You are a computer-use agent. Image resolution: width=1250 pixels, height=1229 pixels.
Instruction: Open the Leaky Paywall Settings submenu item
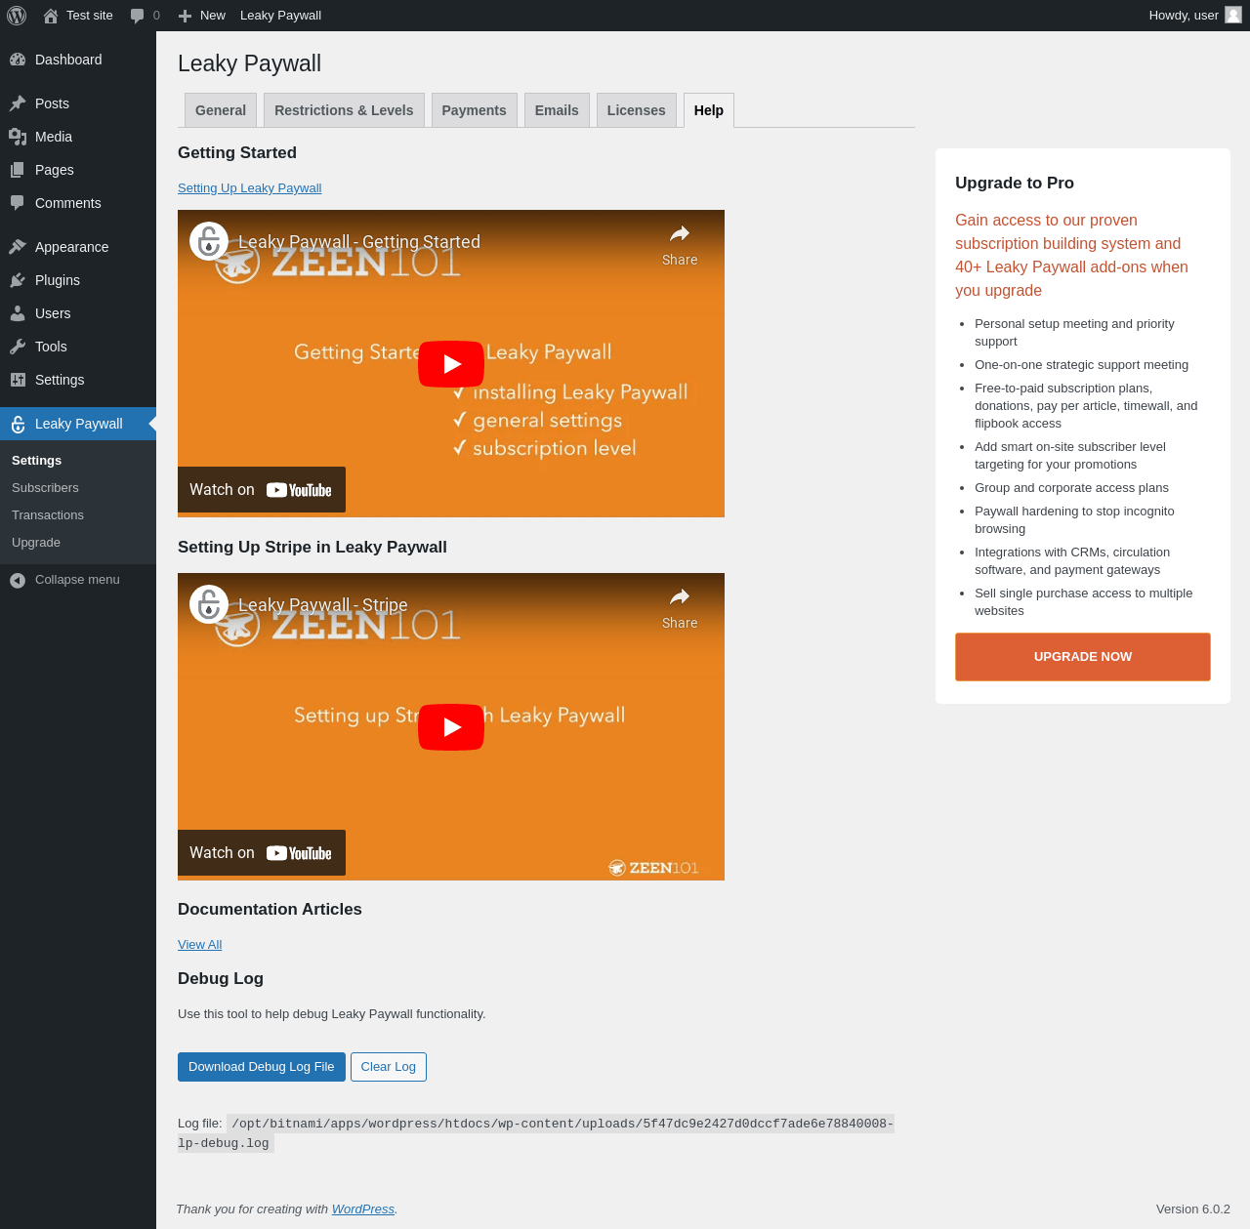point(37,461)
